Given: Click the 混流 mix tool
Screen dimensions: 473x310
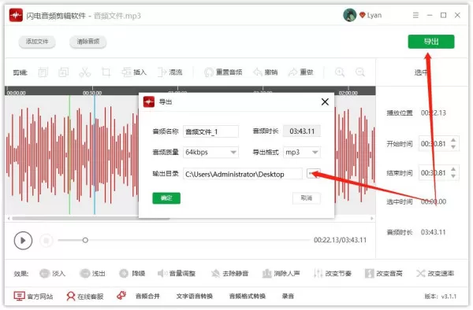Looking at the screenshot, I should click(169, 72).
